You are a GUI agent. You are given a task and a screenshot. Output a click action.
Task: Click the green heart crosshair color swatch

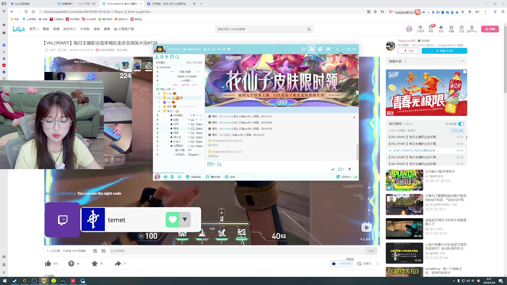172,219
